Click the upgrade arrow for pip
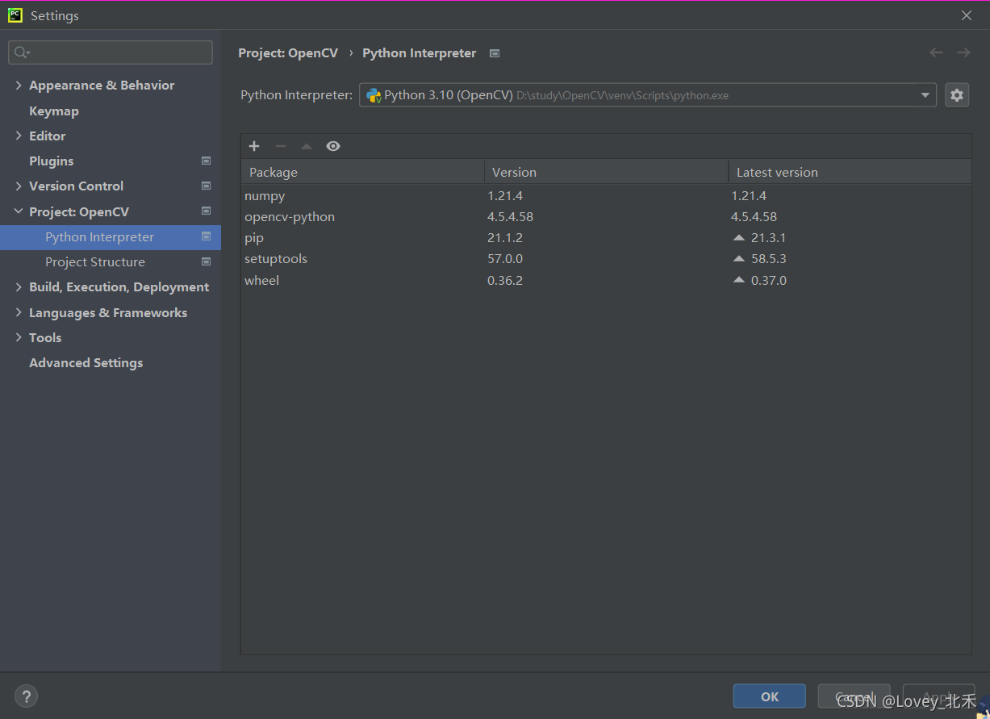This screenshot has height=719, width=990. [739, 238]
